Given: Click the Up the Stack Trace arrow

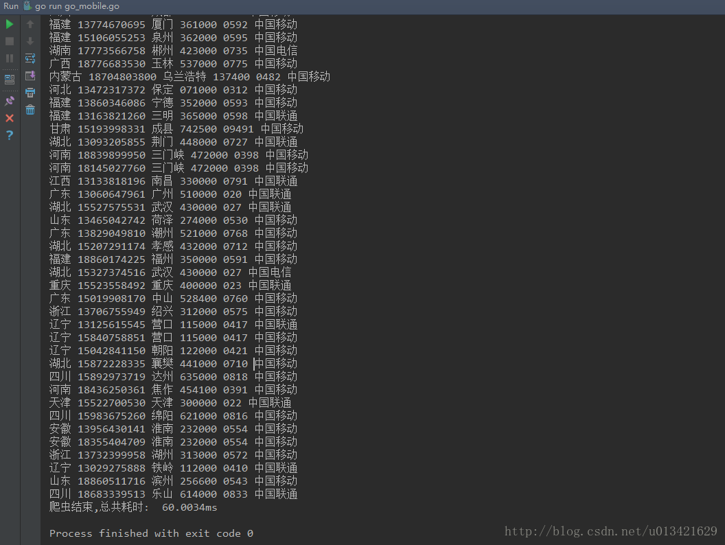Looking at the screenshot, I should pyautogui.click(x=30, y=24).
